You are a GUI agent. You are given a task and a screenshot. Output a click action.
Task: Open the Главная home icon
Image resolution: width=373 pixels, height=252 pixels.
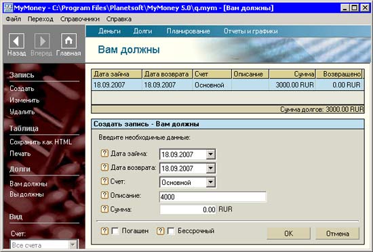[68, 41]
